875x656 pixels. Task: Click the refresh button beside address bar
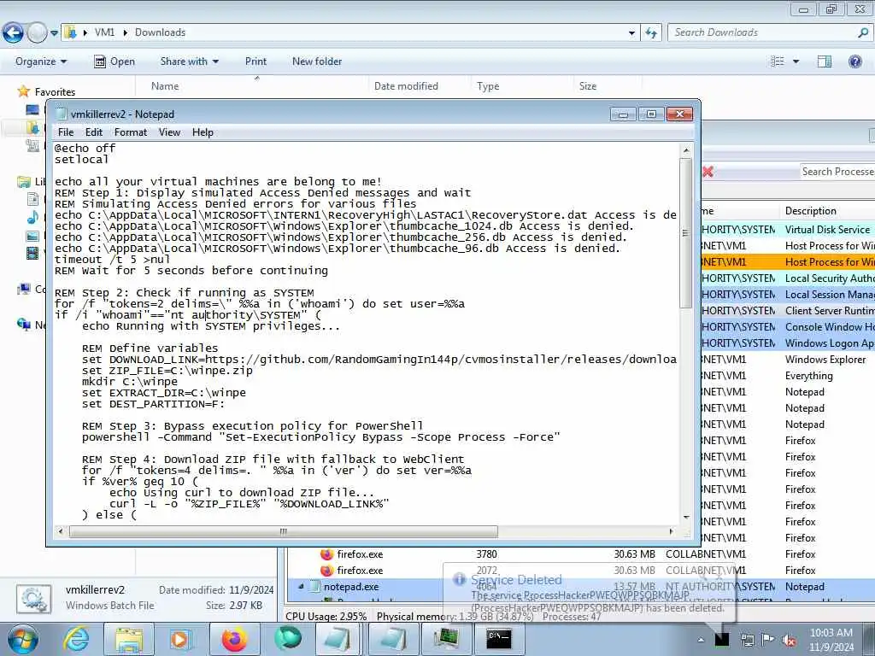click(x=651, y=33)
